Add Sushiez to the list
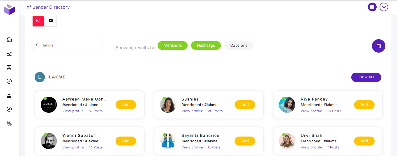The width and height of the screenshot is (397, 156). pos(245,105)
